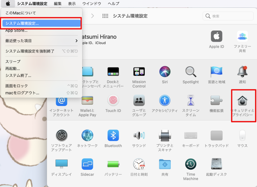
Task: Open Bluetooth preferences
Action: pyautogui.click(x=113, y=139)
